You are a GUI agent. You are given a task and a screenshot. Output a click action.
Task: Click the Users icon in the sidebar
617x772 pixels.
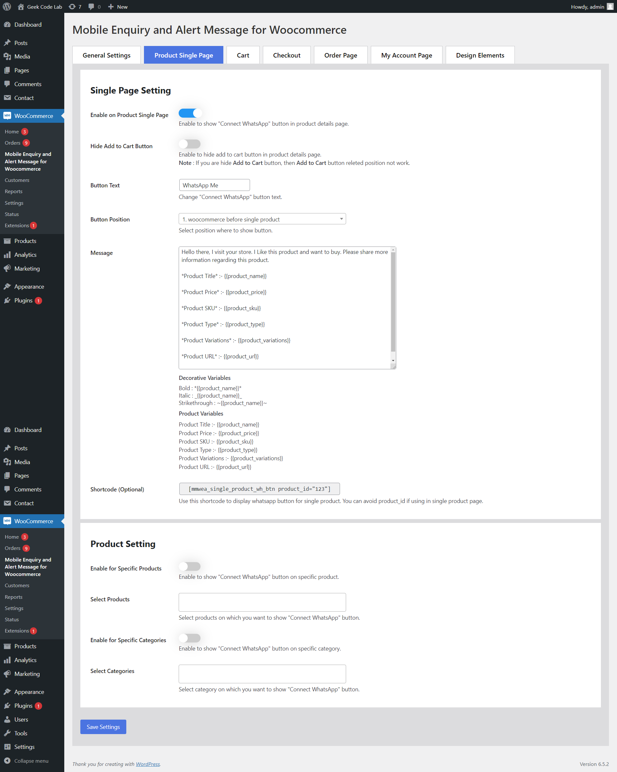coord(7,719)
